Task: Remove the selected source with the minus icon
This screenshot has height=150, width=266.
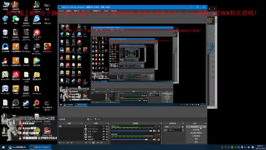Action: (89, 143)
